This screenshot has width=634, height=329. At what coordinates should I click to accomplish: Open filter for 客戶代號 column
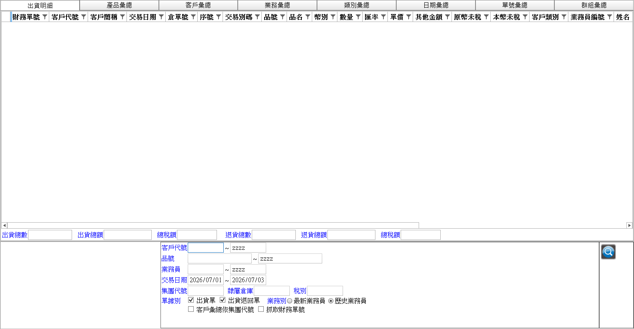click(x=84, y=17)
